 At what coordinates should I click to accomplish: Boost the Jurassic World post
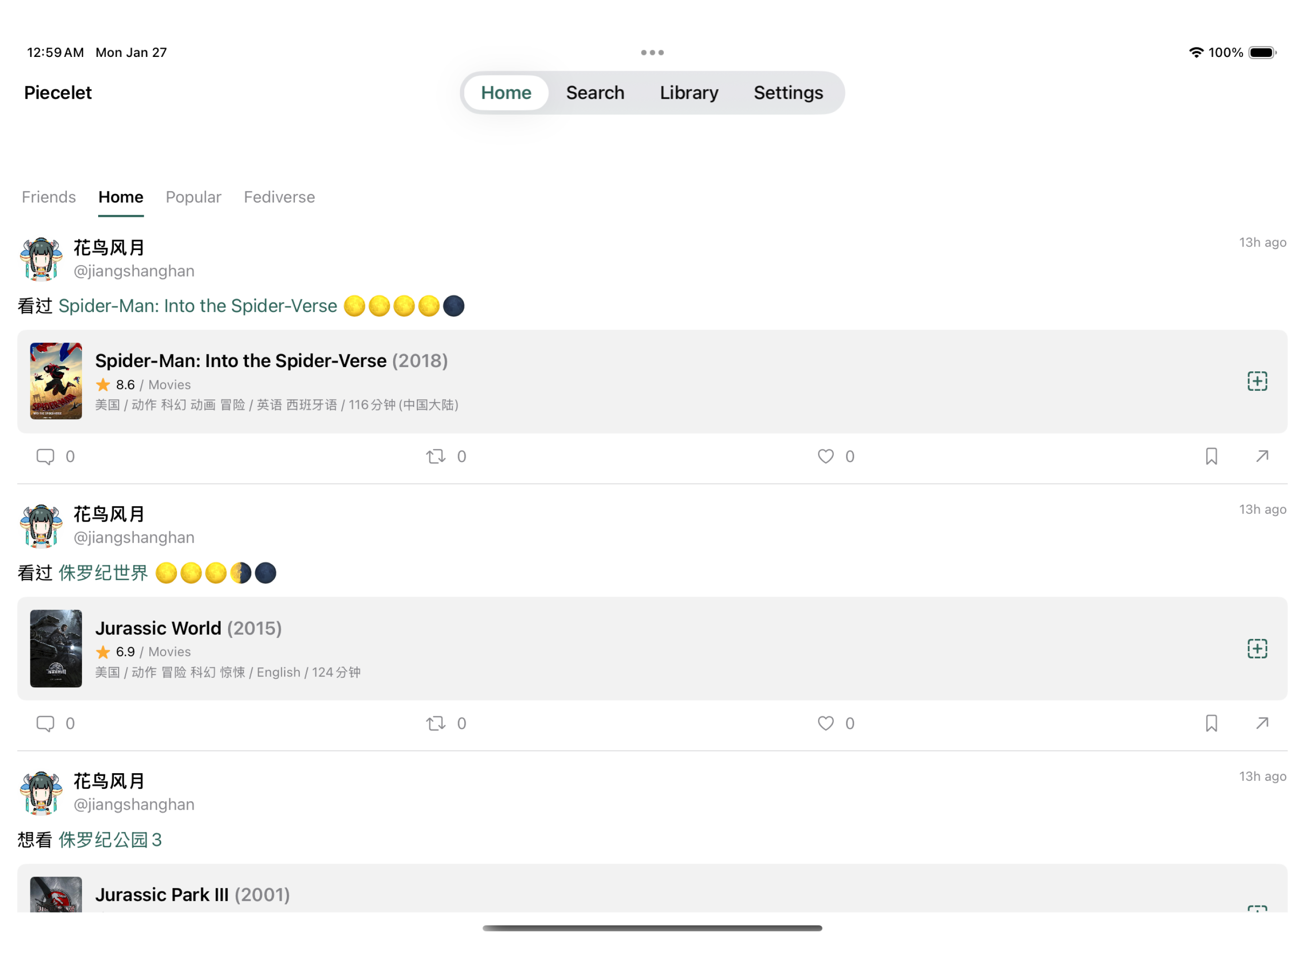coord(436,723)
